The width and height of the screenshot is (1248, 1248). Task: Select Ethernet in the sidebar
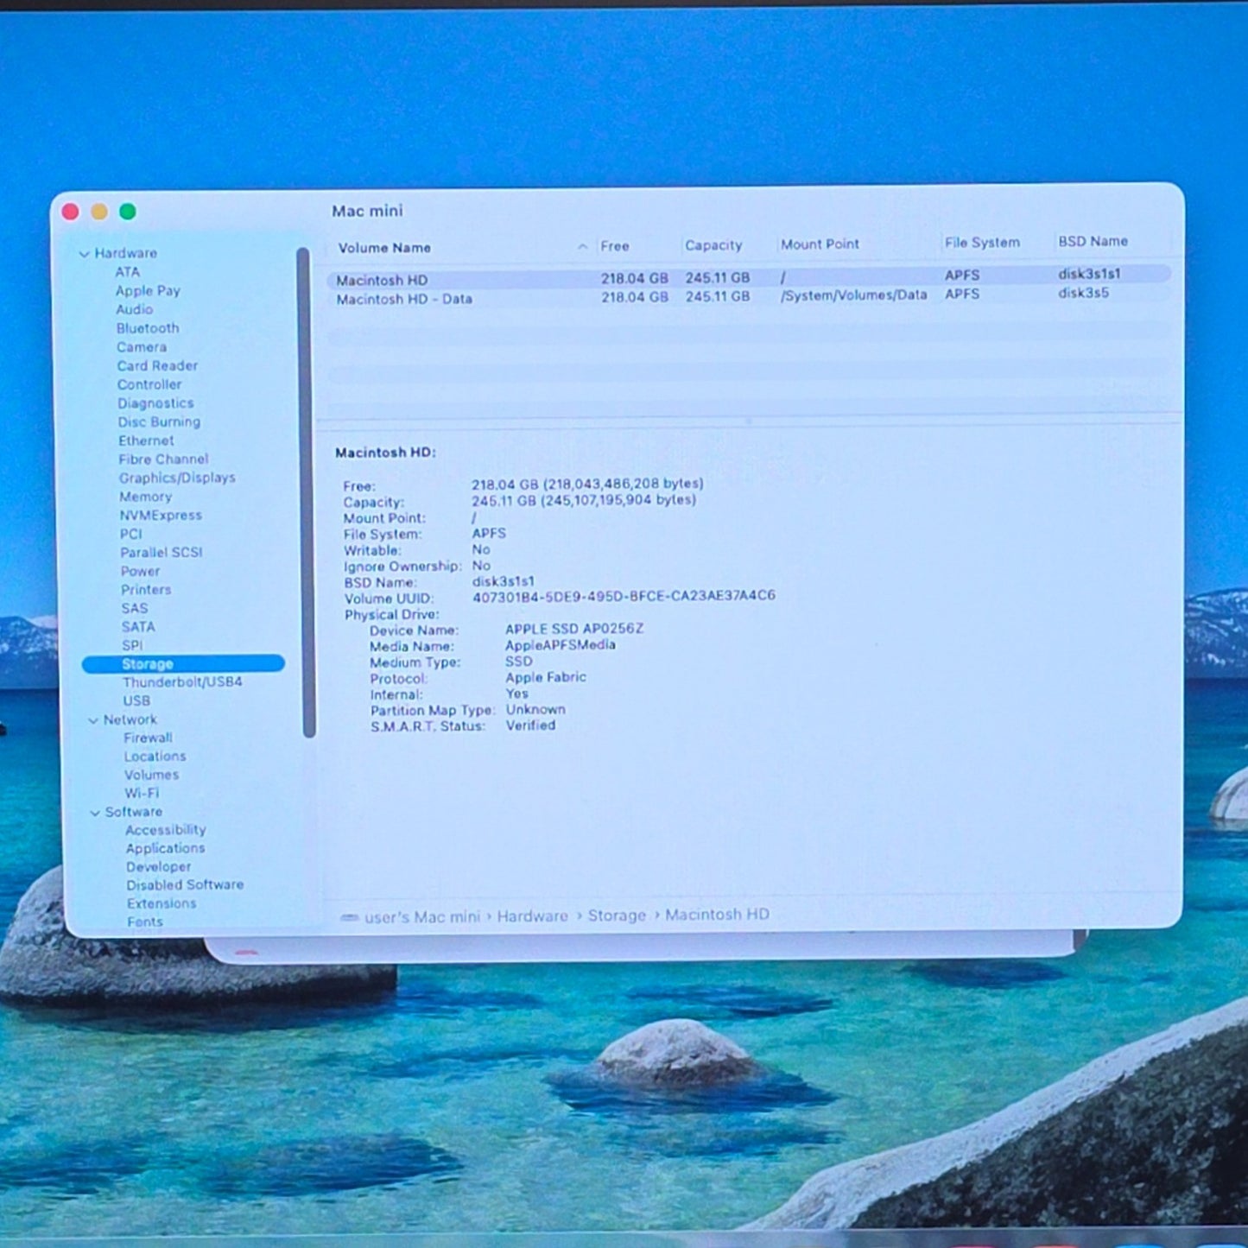(x=146, y=440)
